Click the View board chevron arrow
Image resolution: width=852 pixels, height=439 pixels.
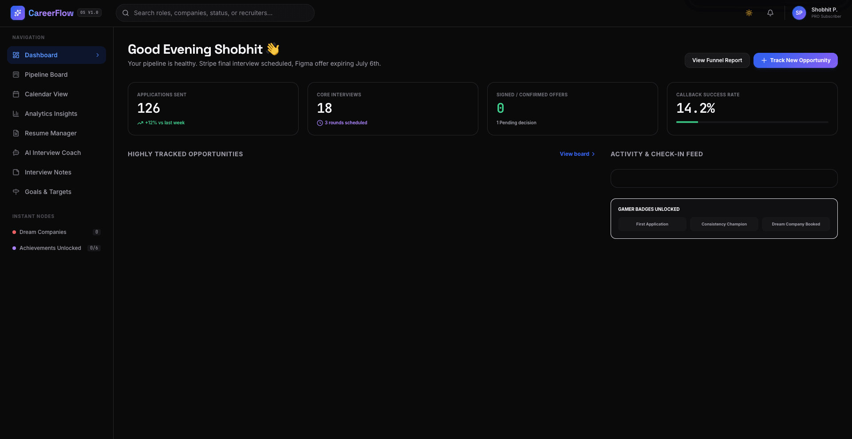tap(593, 154)
